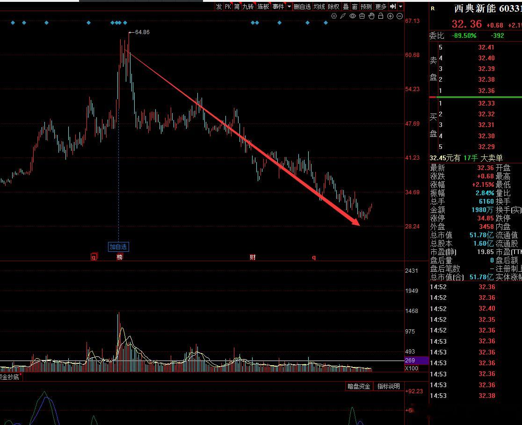Expand dropdown arrow next to 事件

[289, 7]
